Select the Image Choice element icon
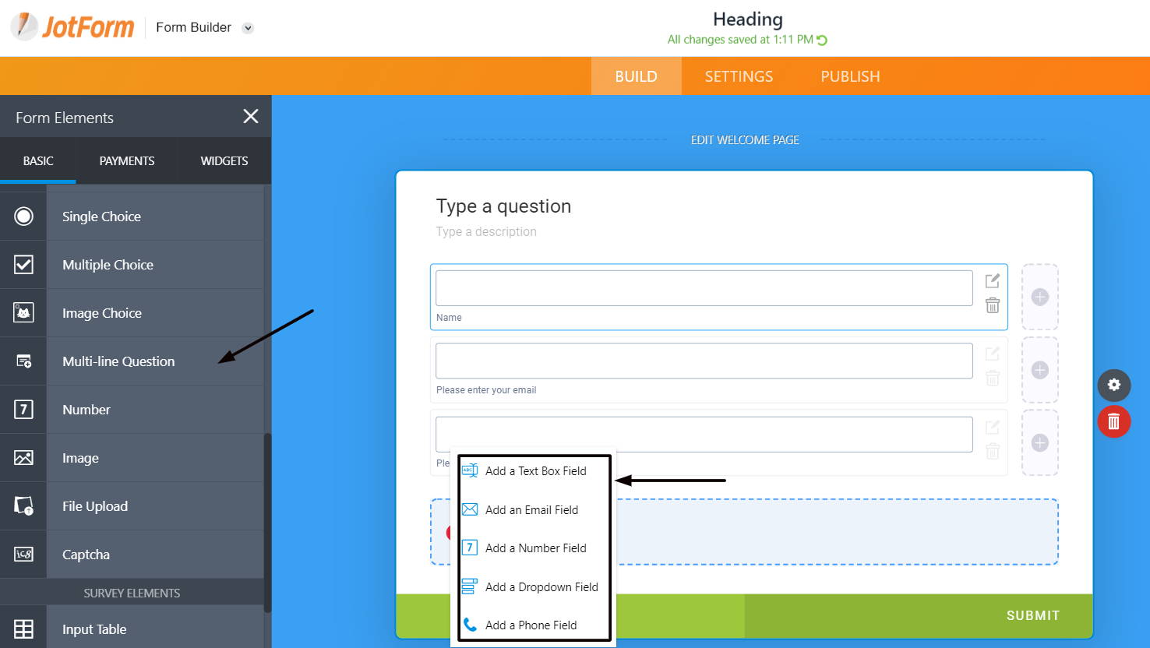1150x648 pixels. coord(23,313)
